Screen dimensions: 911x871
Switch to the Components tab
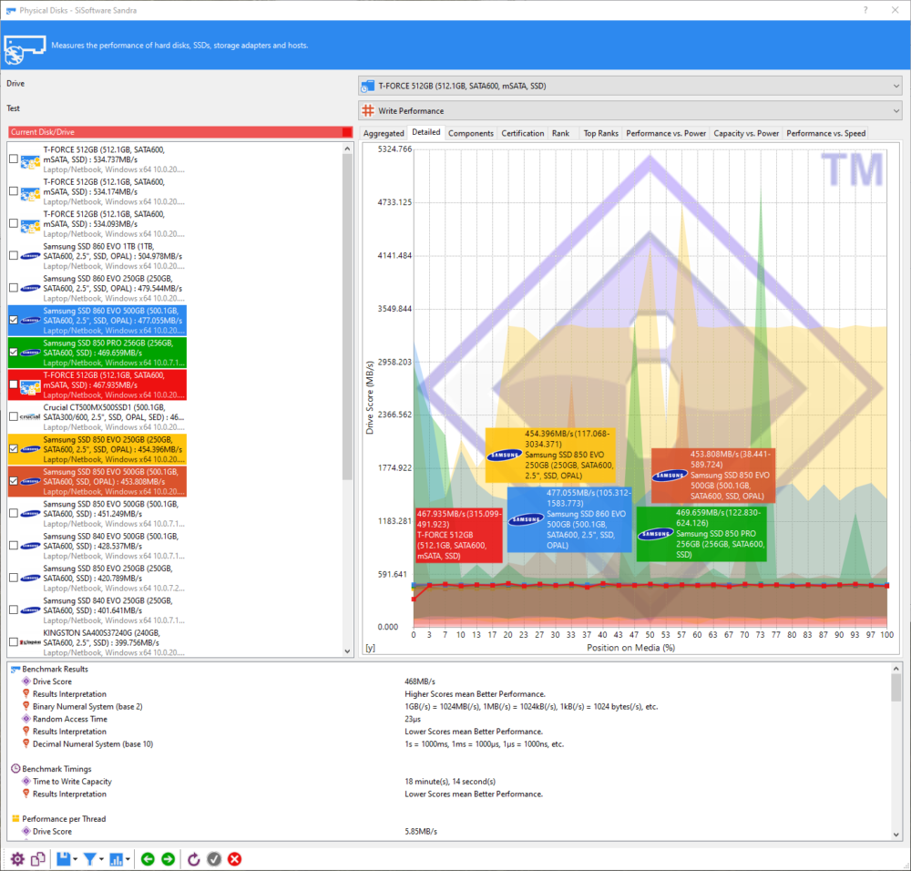(x=471, y=133)
